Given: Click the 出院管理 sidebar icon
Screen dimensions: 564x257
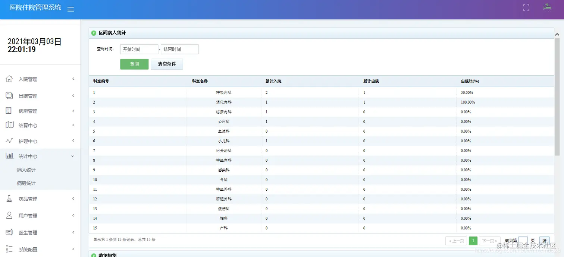Looking at the screenshot, I should (9, 95).
